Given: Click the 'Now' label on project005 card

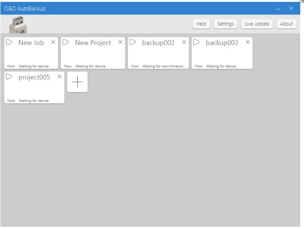Looking at the screenshot, I should [x=11, y=101].
